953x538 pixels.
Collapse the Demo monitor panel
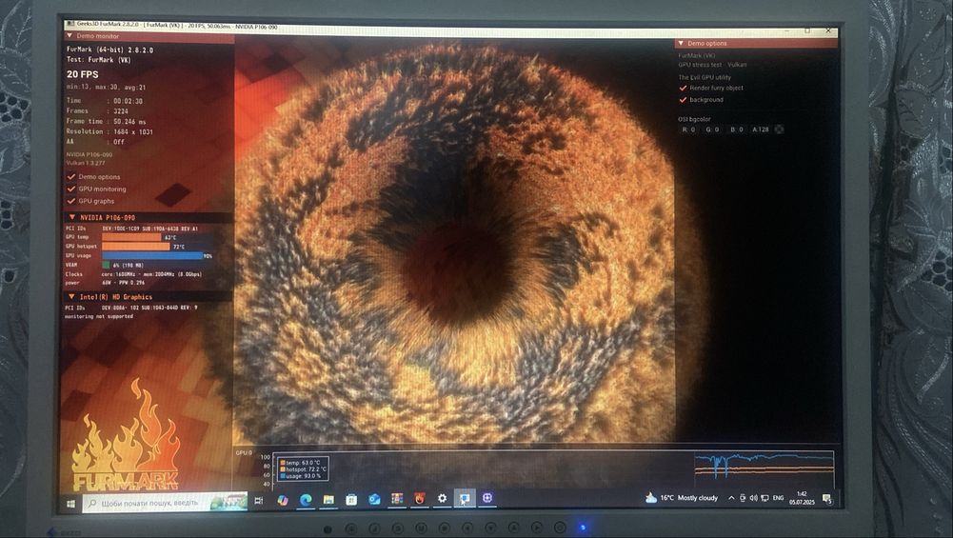click(69, 36)
